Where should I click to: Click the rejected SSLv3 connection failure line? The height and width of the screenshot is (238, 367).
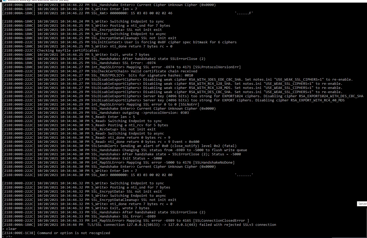click(x=182, y=225)
